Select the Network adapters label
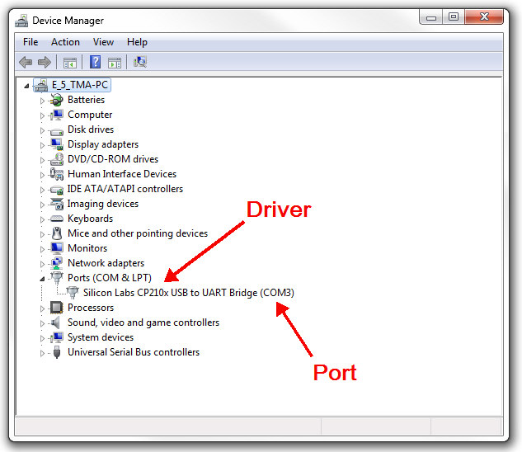522x452 pixels. click(106, 263)
